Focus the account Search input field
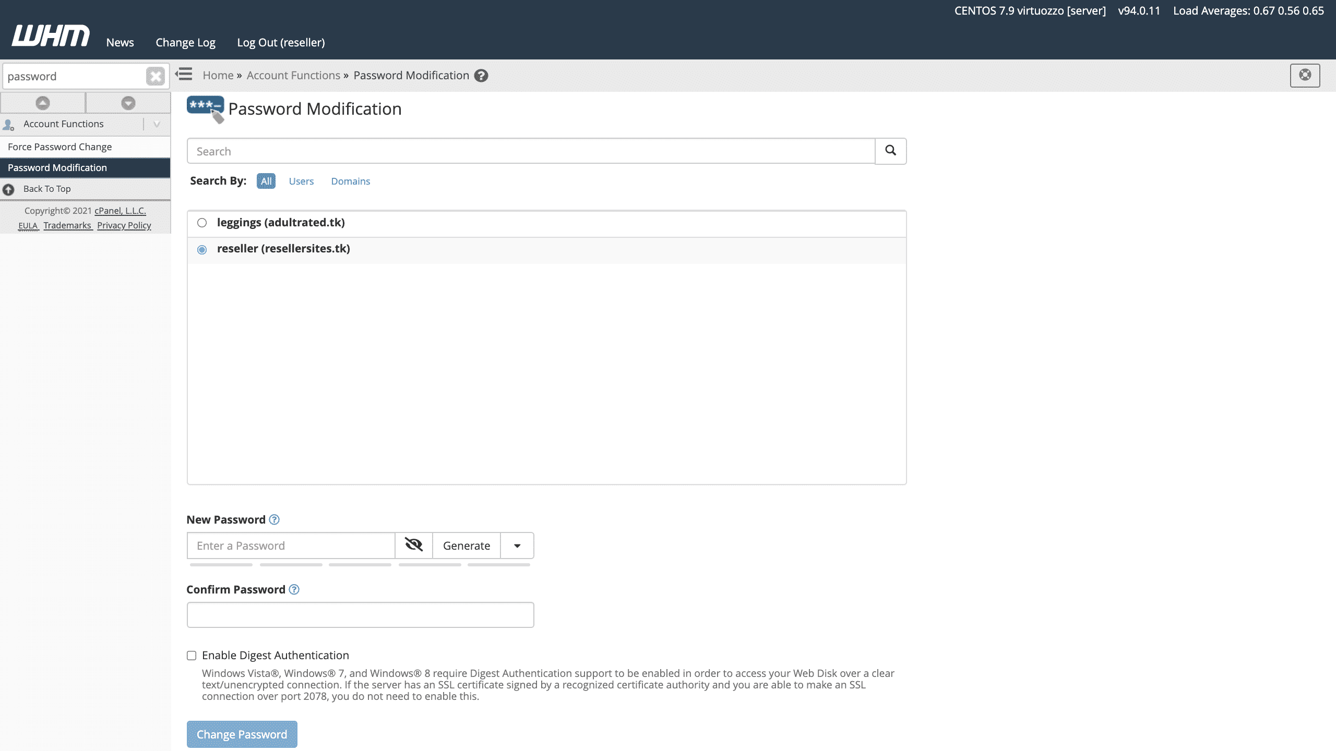The height and width of the screenshot is (751, 1336). point(531,151)
